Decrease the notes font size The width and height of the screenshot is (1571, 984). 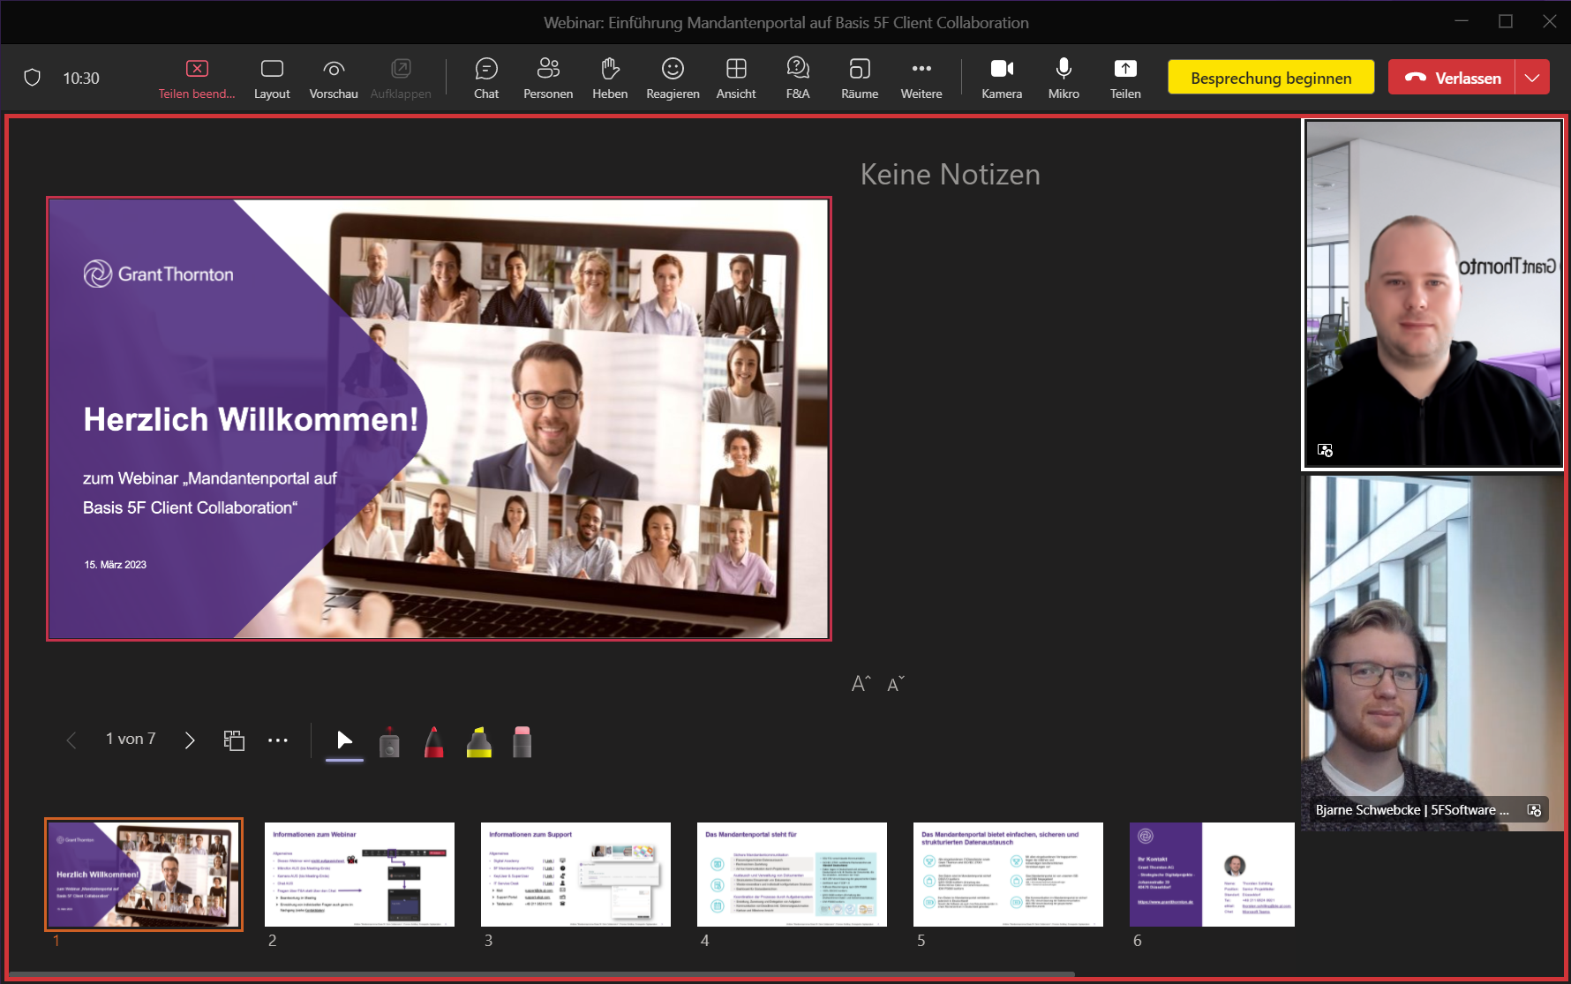(x=896, y=684)
